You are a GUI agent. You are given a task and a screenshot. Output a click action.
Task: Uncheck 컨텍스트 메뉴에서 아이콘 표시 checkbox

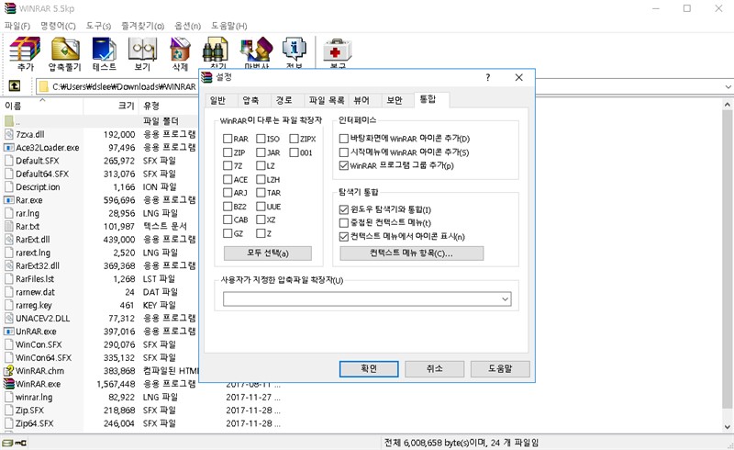tap(343, 236)
